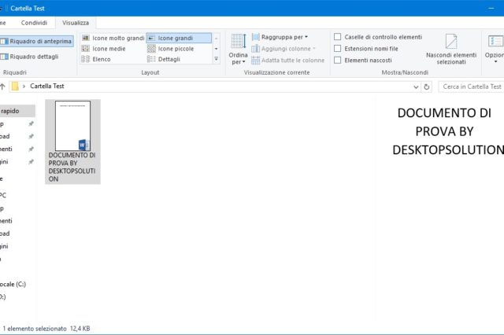Select Icone piccole layout
The height and width of the screenshot is (335, 504).
175,49
